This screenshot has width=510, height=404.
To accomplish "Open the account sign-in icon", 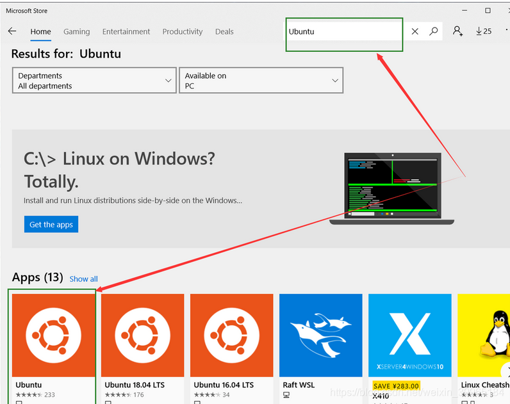I will pyautogui.click(x=457, y=31).
